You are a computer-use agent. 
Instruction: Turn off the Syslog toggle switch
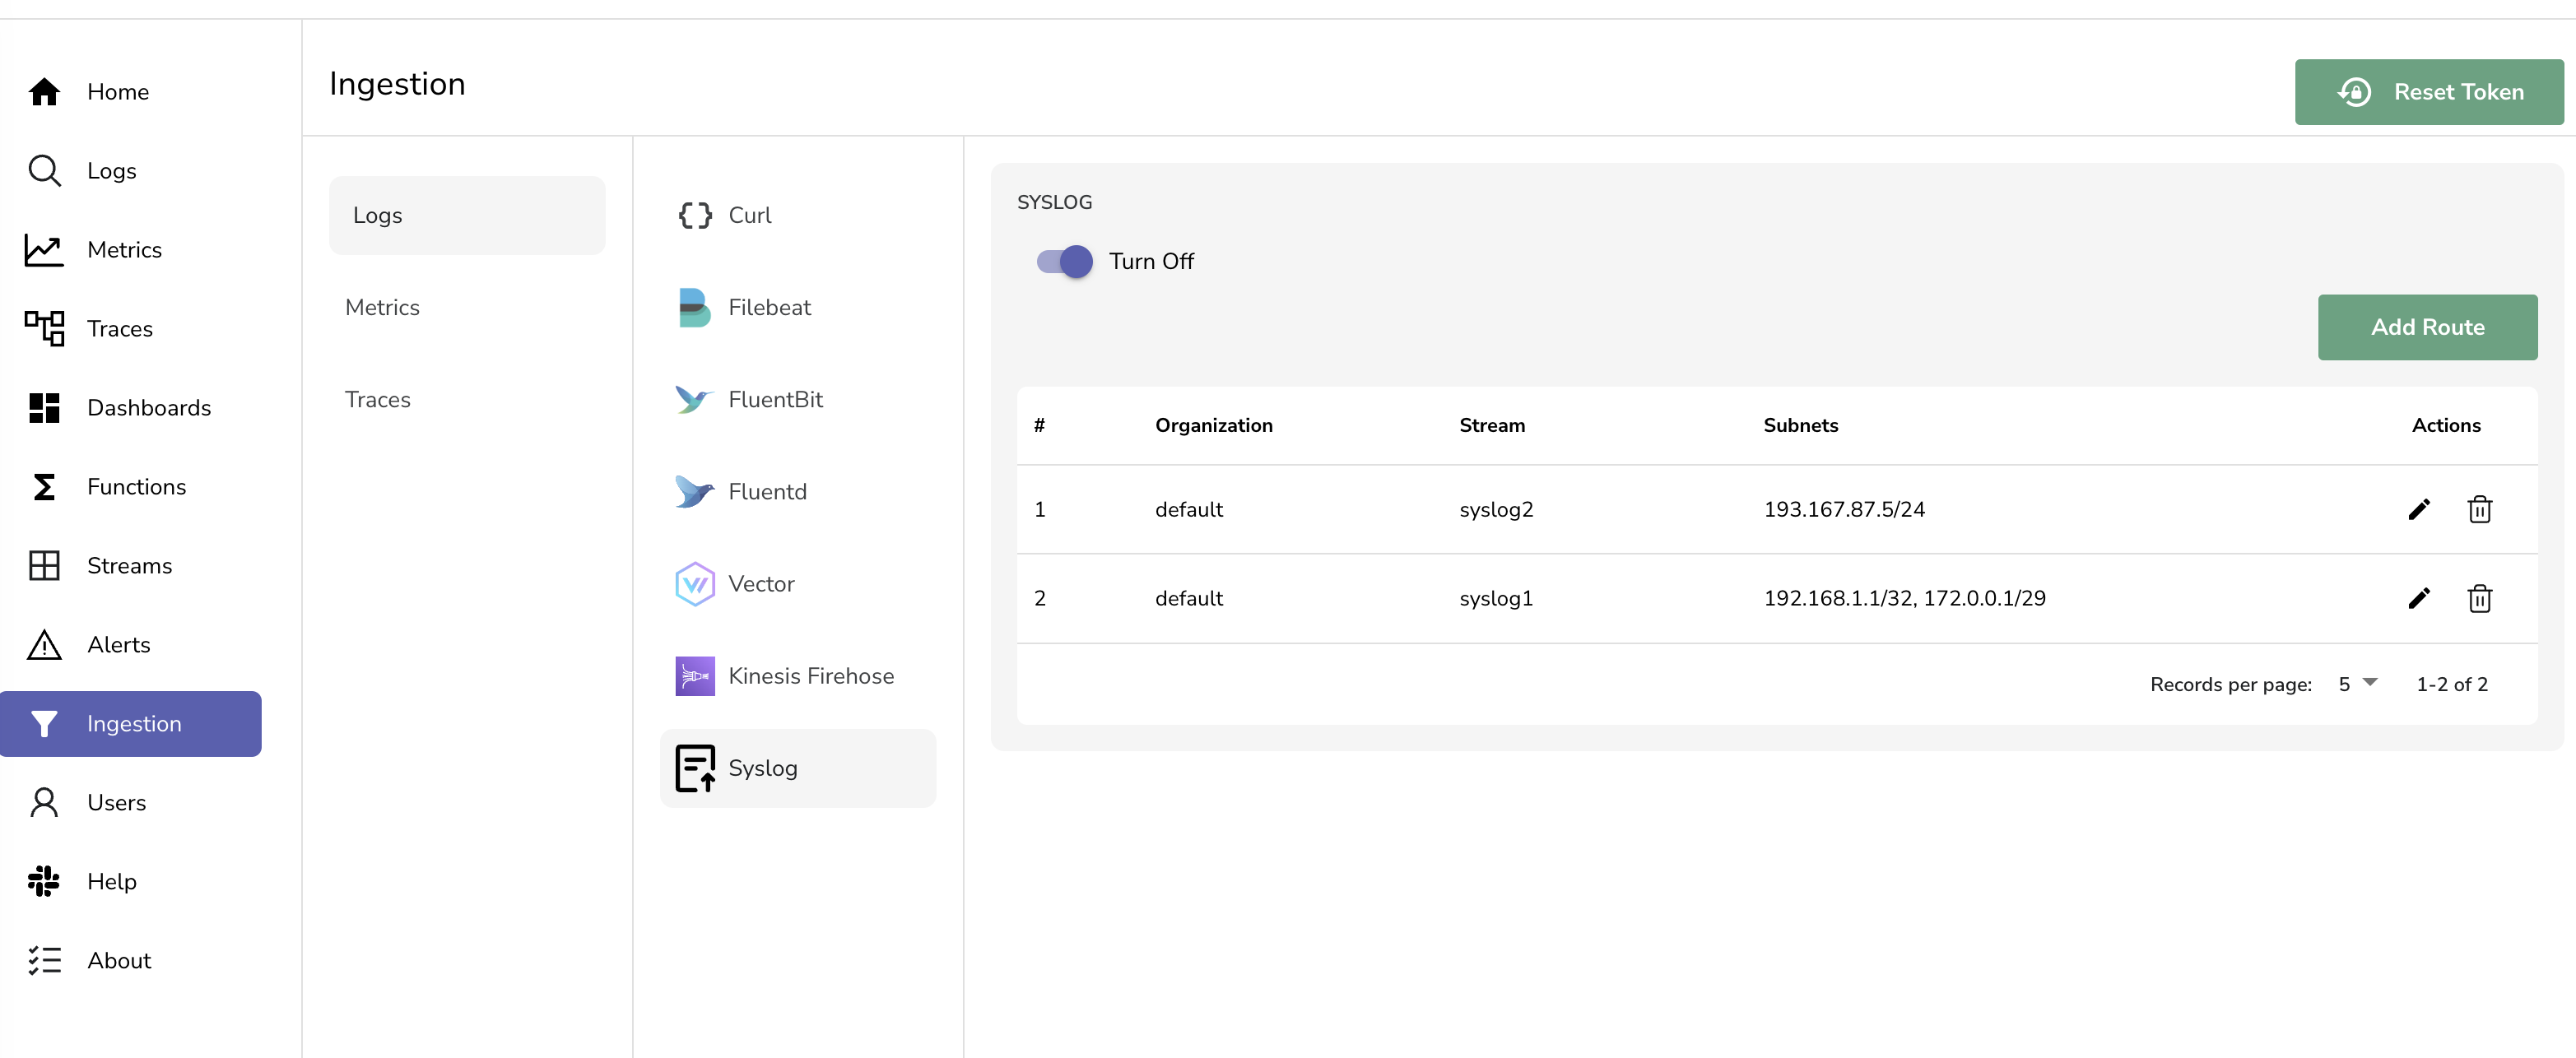click(x=1064, y=262)
